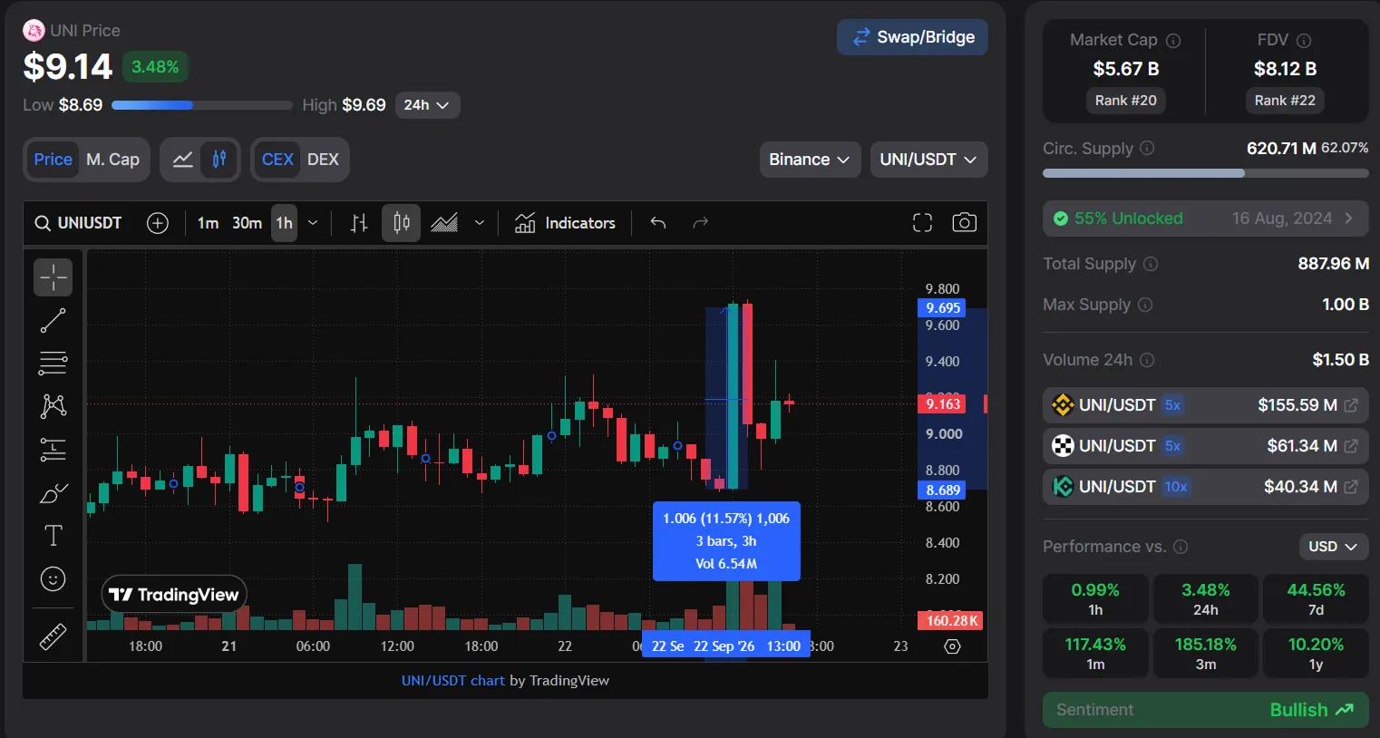The image size is (1380, 738).
Task: Click the 5x leverage badge on Binance row
Action: pyautogui.click(x=1172, y=405)
